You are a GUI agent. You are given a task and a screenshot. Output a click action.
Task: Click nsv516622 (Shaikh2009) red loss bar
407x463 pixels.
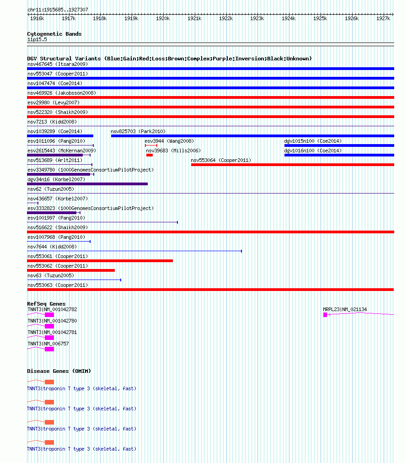point(210,232)
